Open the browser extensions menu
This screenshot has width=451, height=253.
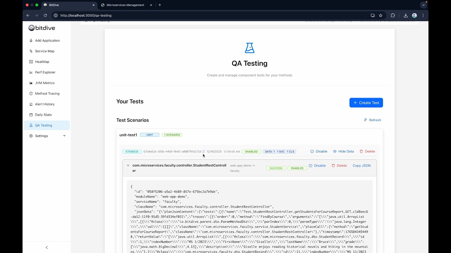click(x=393, y=15)
